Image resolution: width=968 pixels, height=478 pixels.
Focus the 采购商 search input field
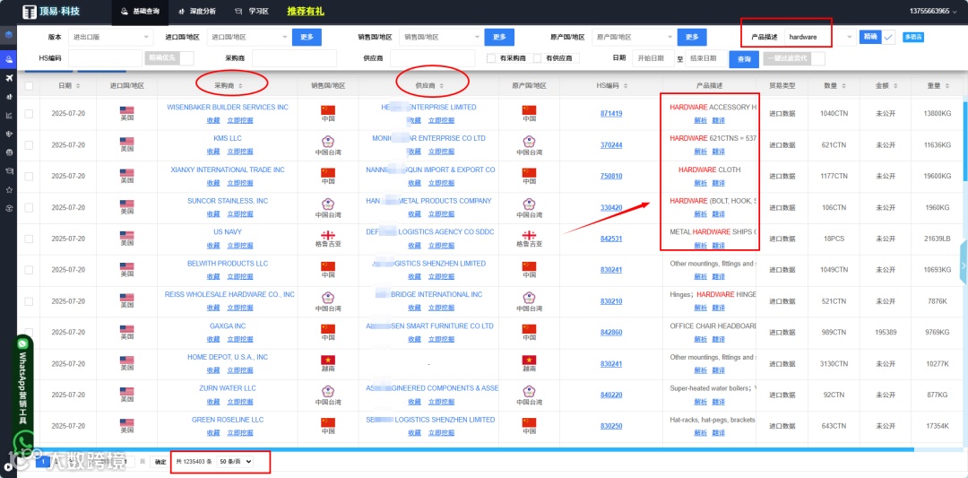pos(295,58)
